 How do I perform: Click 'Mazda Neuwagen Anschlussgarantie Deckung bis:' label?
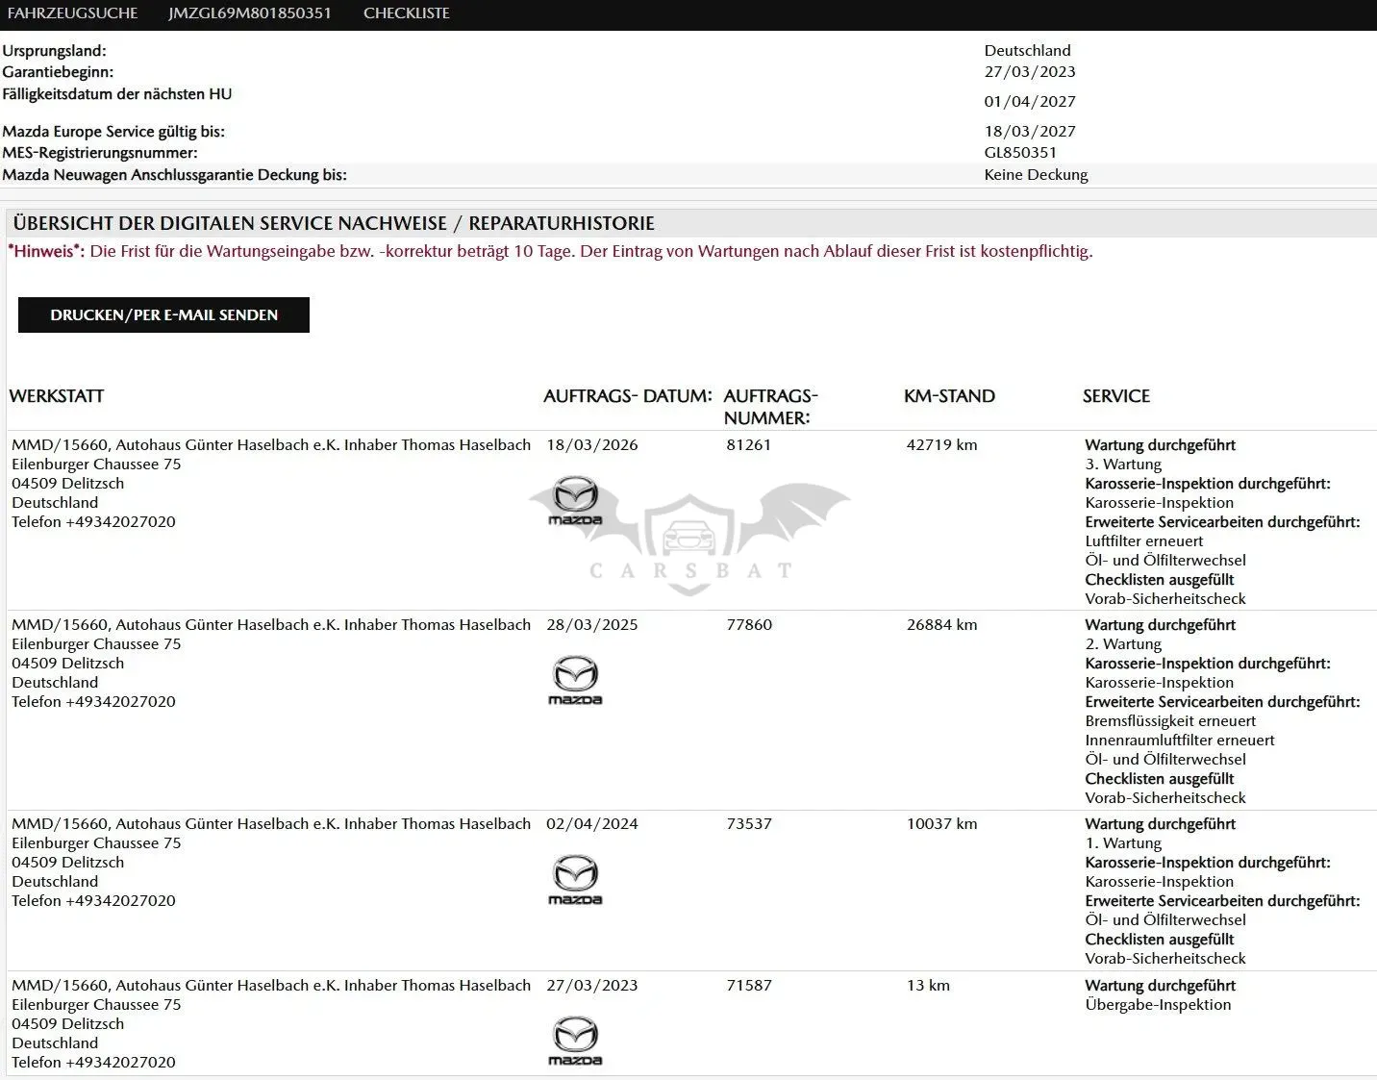pyautogui.click(x=174, y=174)
